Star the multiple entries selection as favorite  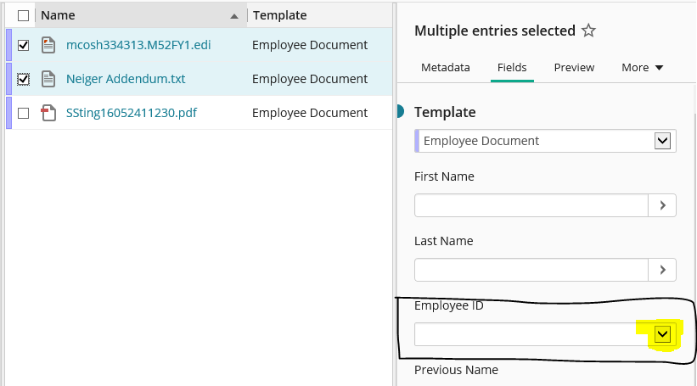click(588, 31)
